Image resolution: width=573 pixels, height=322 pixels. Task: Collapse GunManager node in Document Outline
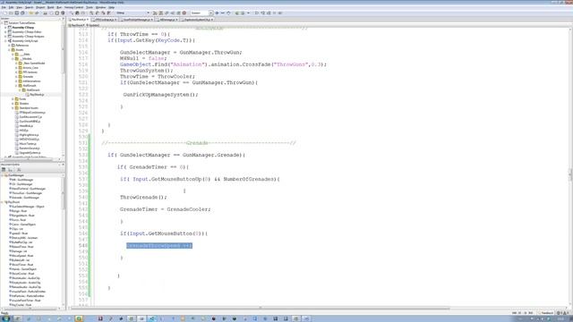pyautogui.click(x=2, y=175)
